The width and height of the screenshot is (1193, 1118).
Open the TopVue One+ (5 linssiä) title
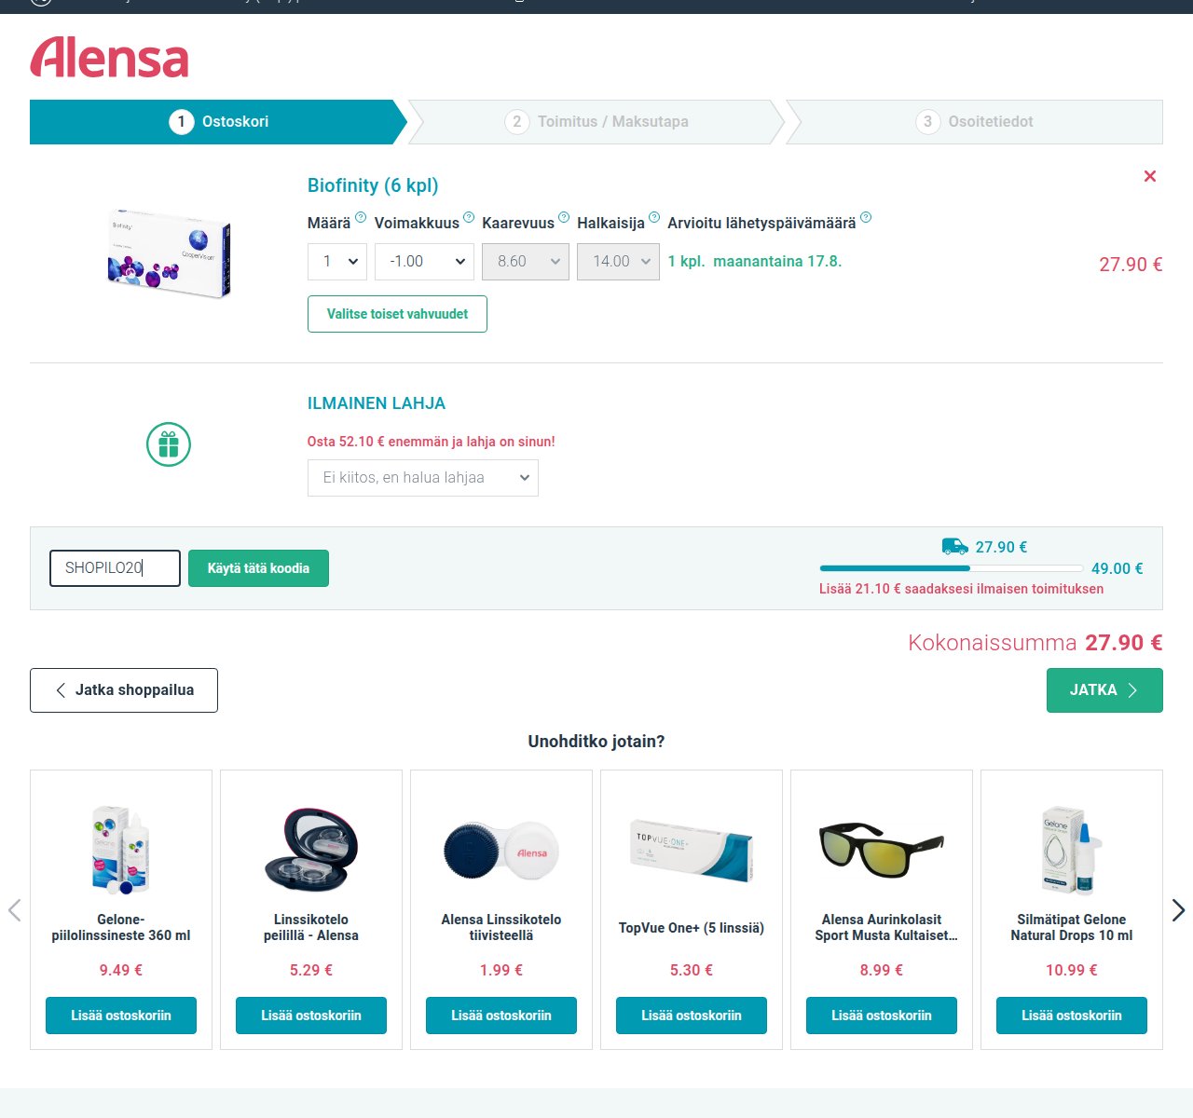point(692,928)
